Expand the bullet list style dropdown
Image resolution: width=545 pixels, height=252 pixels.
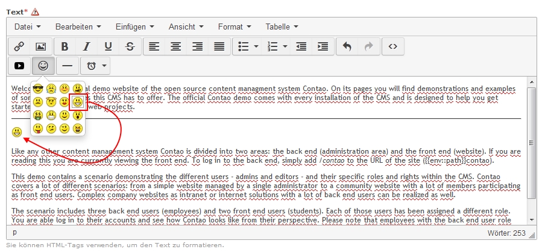click(x=256, y=46)
